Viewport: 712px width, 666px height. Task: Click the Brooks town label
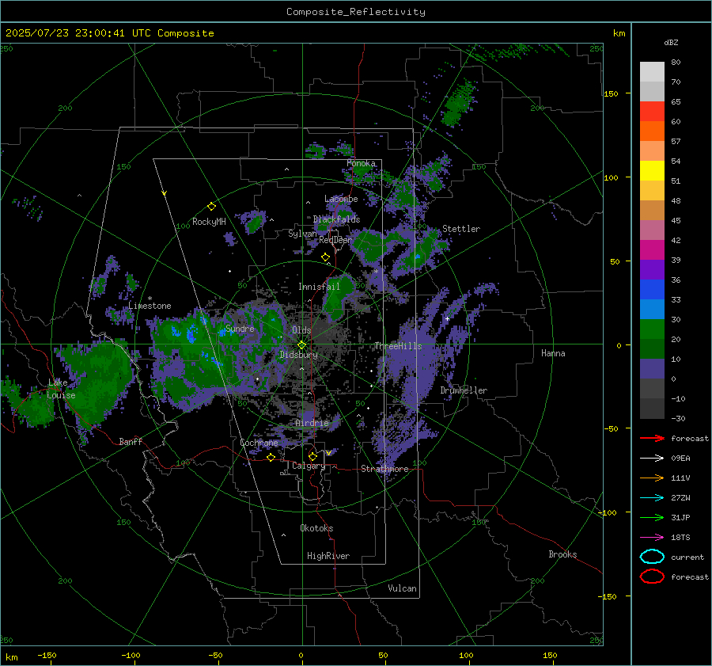coord(562,554)
